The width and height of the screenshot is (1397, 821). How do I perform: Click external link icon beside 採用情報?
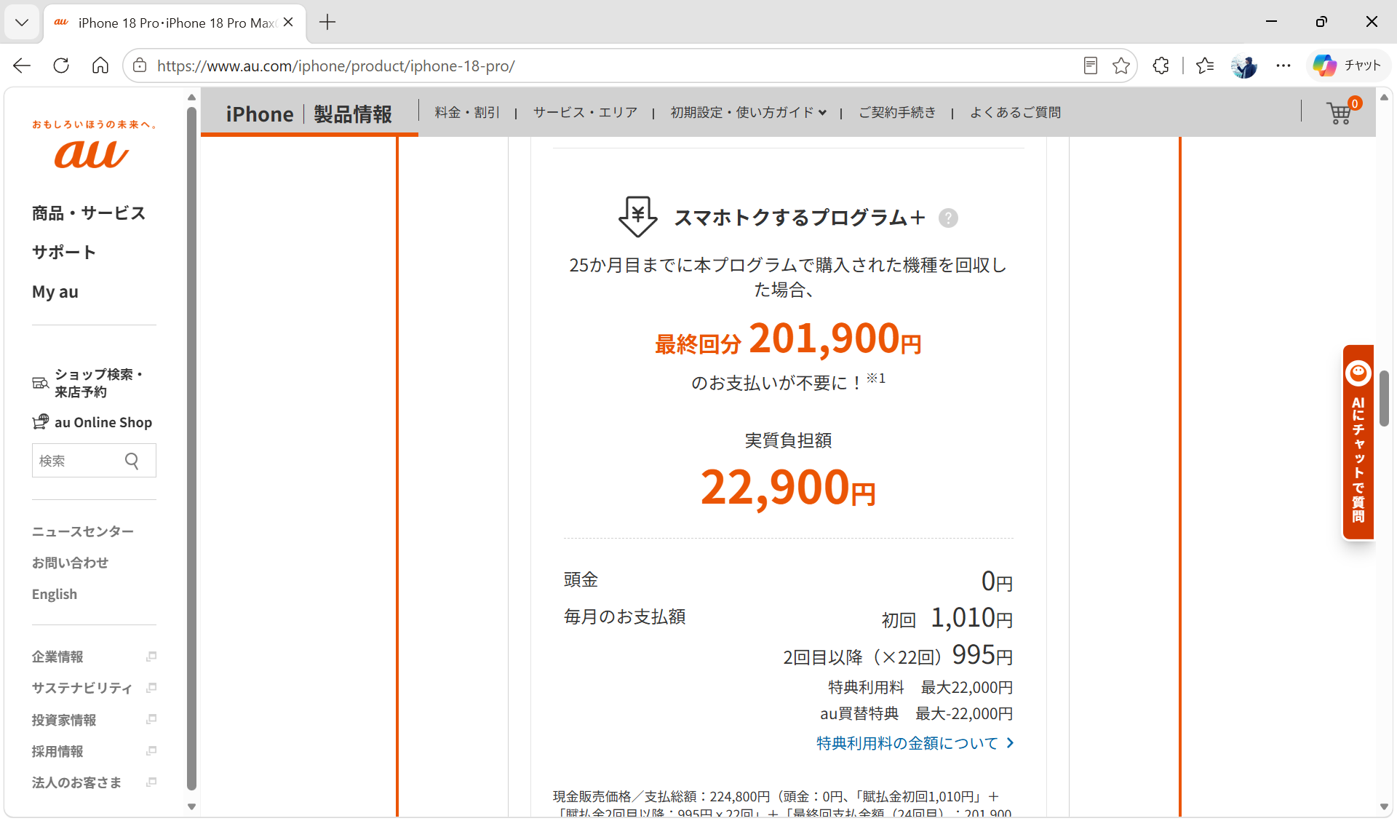click(x=151, y=750)
